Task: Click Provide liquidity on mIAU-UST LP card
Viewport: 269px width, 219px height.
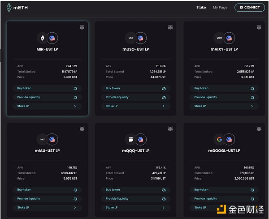Action: 47,199
